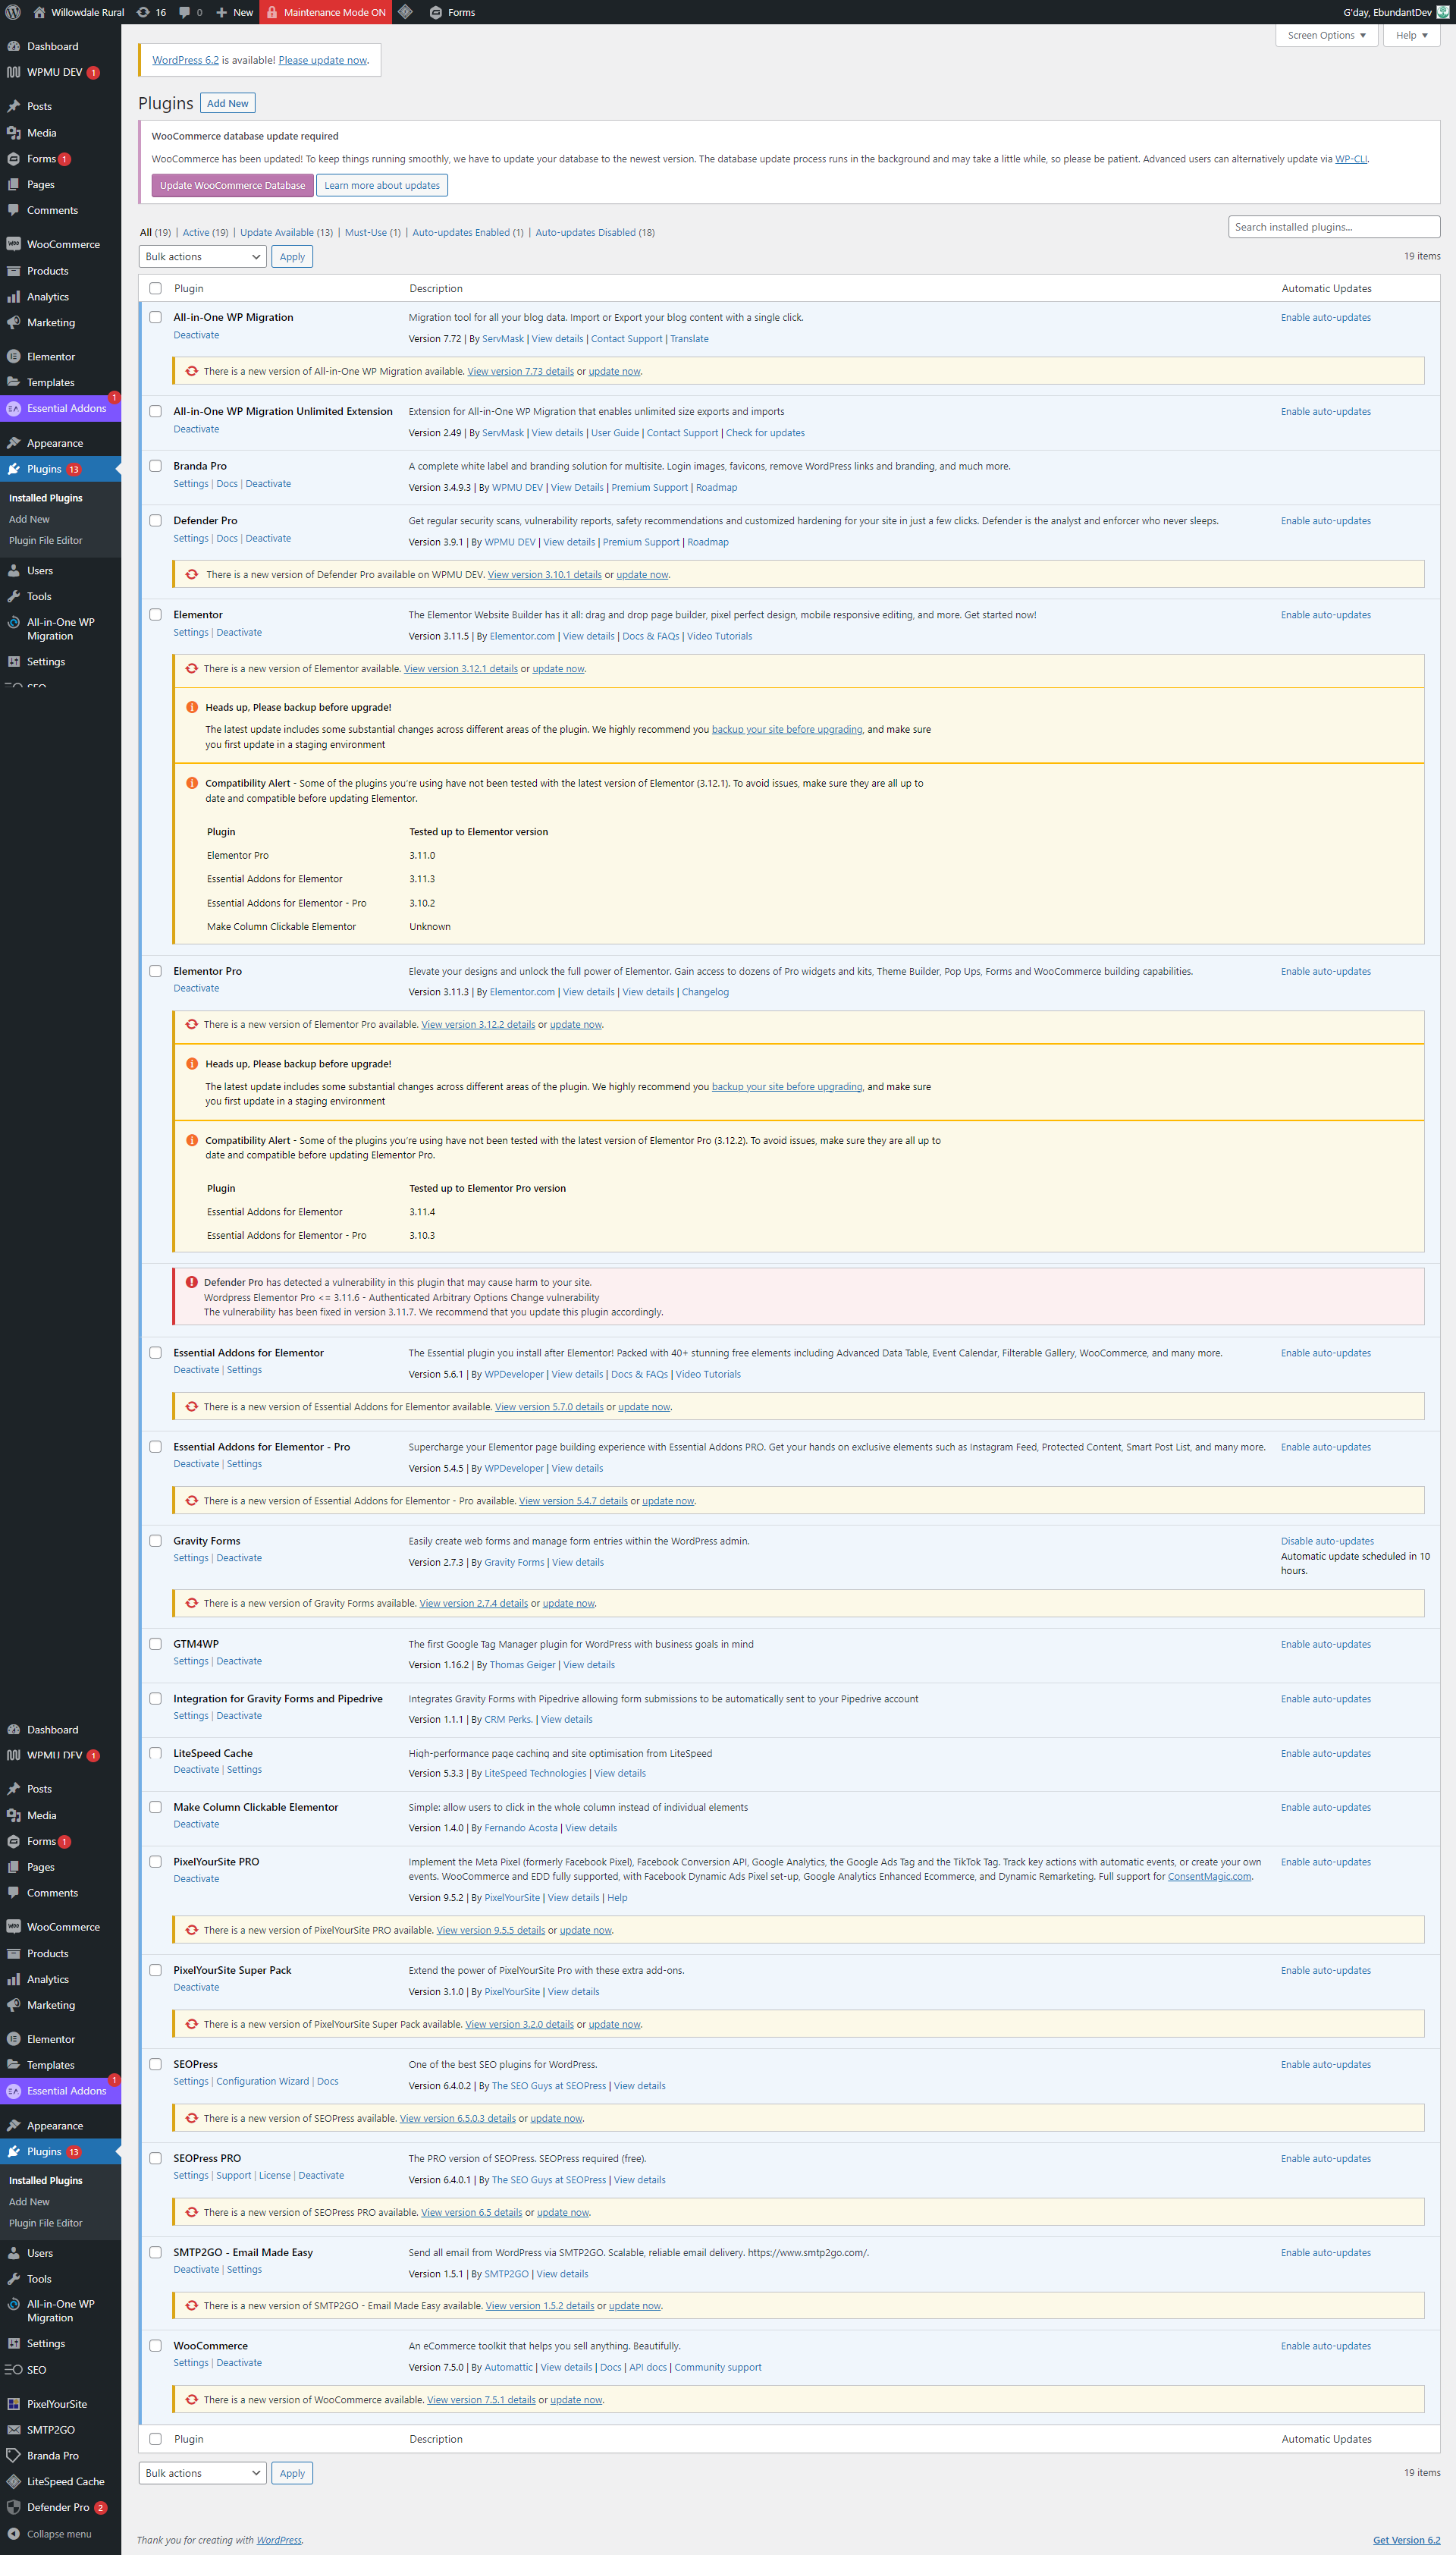
Task: Expand the Help tab dropdown
Action: [1411, 35]
